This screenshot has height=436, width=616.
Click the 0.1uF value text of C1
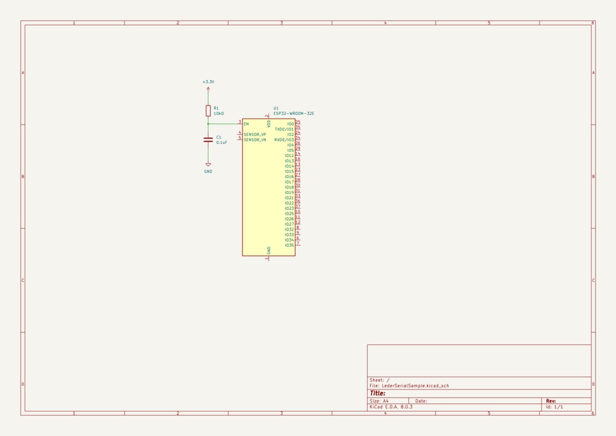point(221,142)
